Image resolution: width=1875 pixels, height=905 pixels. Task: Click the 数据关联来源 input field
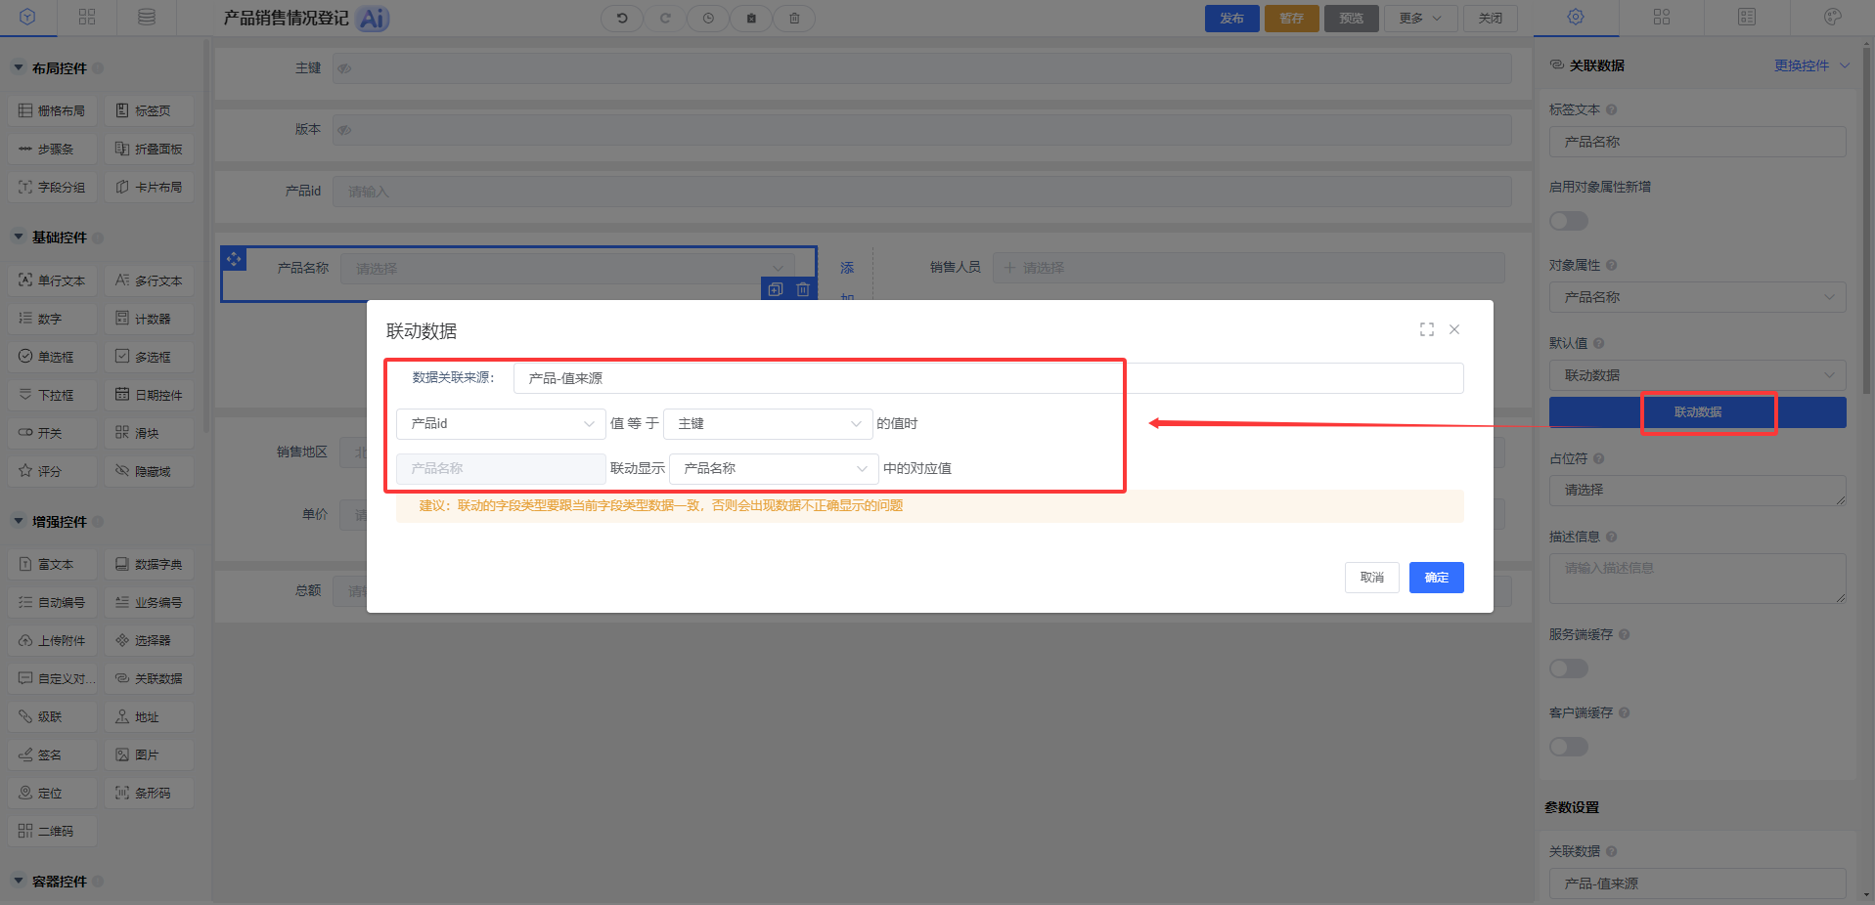click(988, 378)
